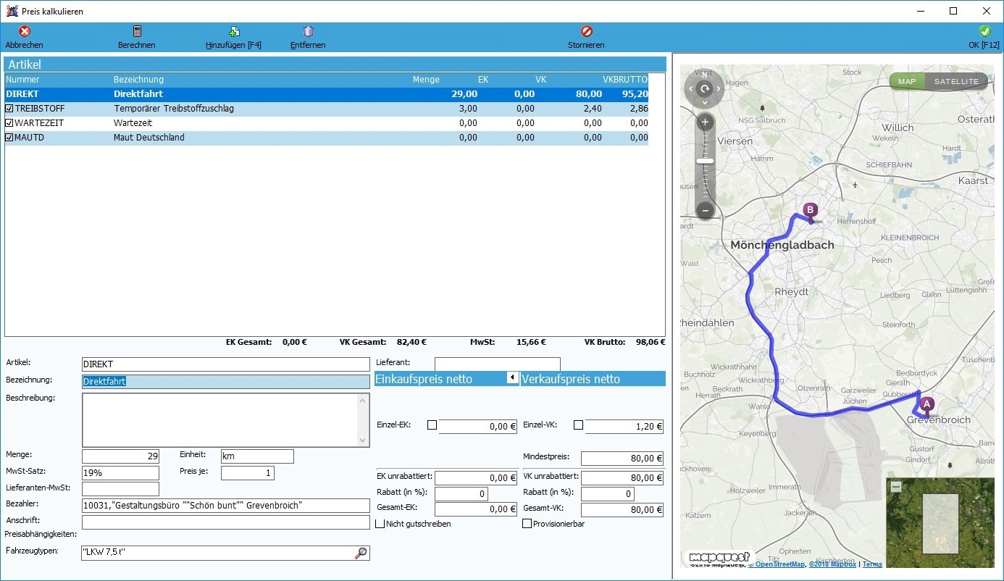
Task: Focus the Mindestpreis field
Action: 622,459
